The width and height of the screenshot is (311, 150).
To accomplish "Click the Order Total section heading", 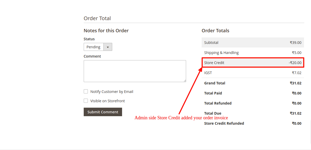I will click(97, 18).
